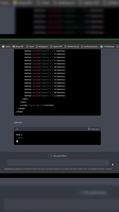Copy the css code block

click(x=93, y=129)
